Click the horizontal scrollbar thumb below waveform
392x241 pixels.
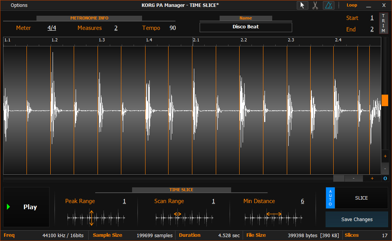tap(339, 179)
